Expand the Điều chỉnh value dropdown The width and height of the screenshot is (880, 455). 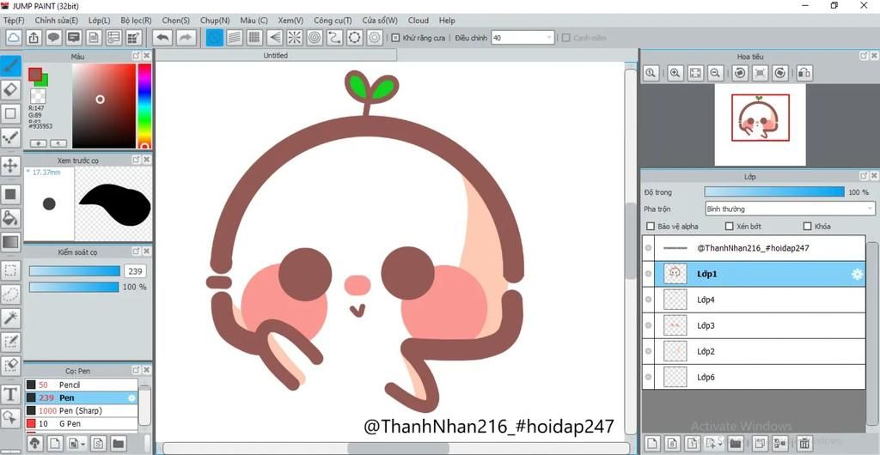[x=549, y=38]
